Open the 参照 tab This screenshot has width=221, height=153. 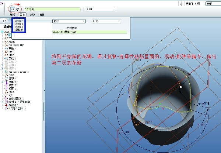13,15
